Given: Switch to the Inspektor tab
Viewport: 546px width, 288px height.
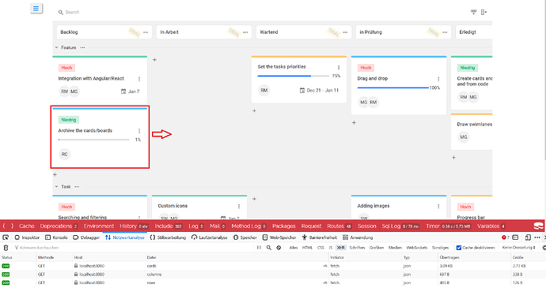Looking at the screenshot, I should point(27,238).
